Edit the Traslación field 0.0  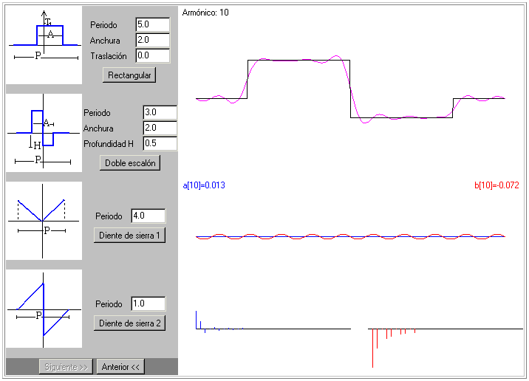pyautogui.click(x=153, y=55)
